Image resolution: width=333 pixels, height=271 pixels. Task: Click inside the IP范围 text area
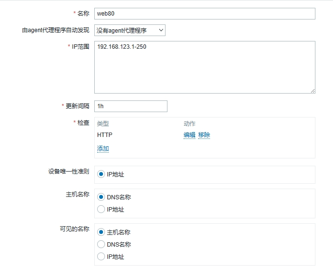[x=204, y=67]
